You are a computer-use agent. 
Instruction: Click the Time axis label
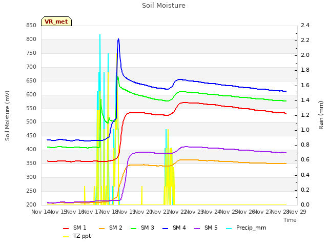click(x=290, y=220)
